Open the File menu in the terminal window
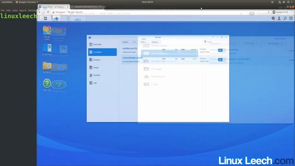295x166 pixels. tap(3, 10)
